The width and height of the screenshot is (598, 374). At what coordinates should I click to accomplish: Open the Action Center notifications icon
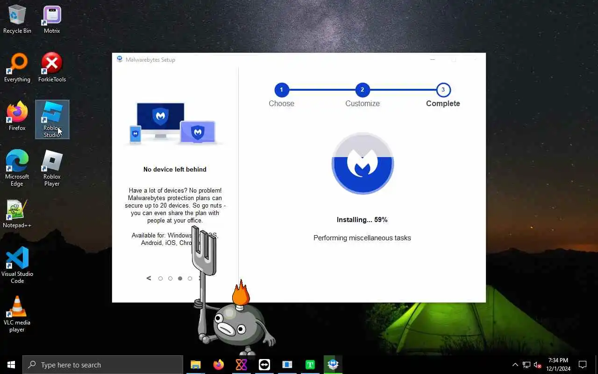583,365
